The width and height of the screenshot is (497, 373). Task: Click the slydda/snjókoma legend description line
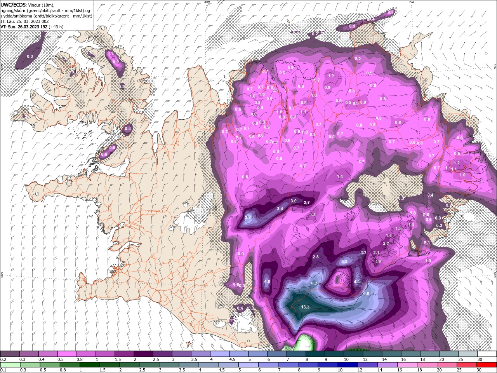click(46, 16)
